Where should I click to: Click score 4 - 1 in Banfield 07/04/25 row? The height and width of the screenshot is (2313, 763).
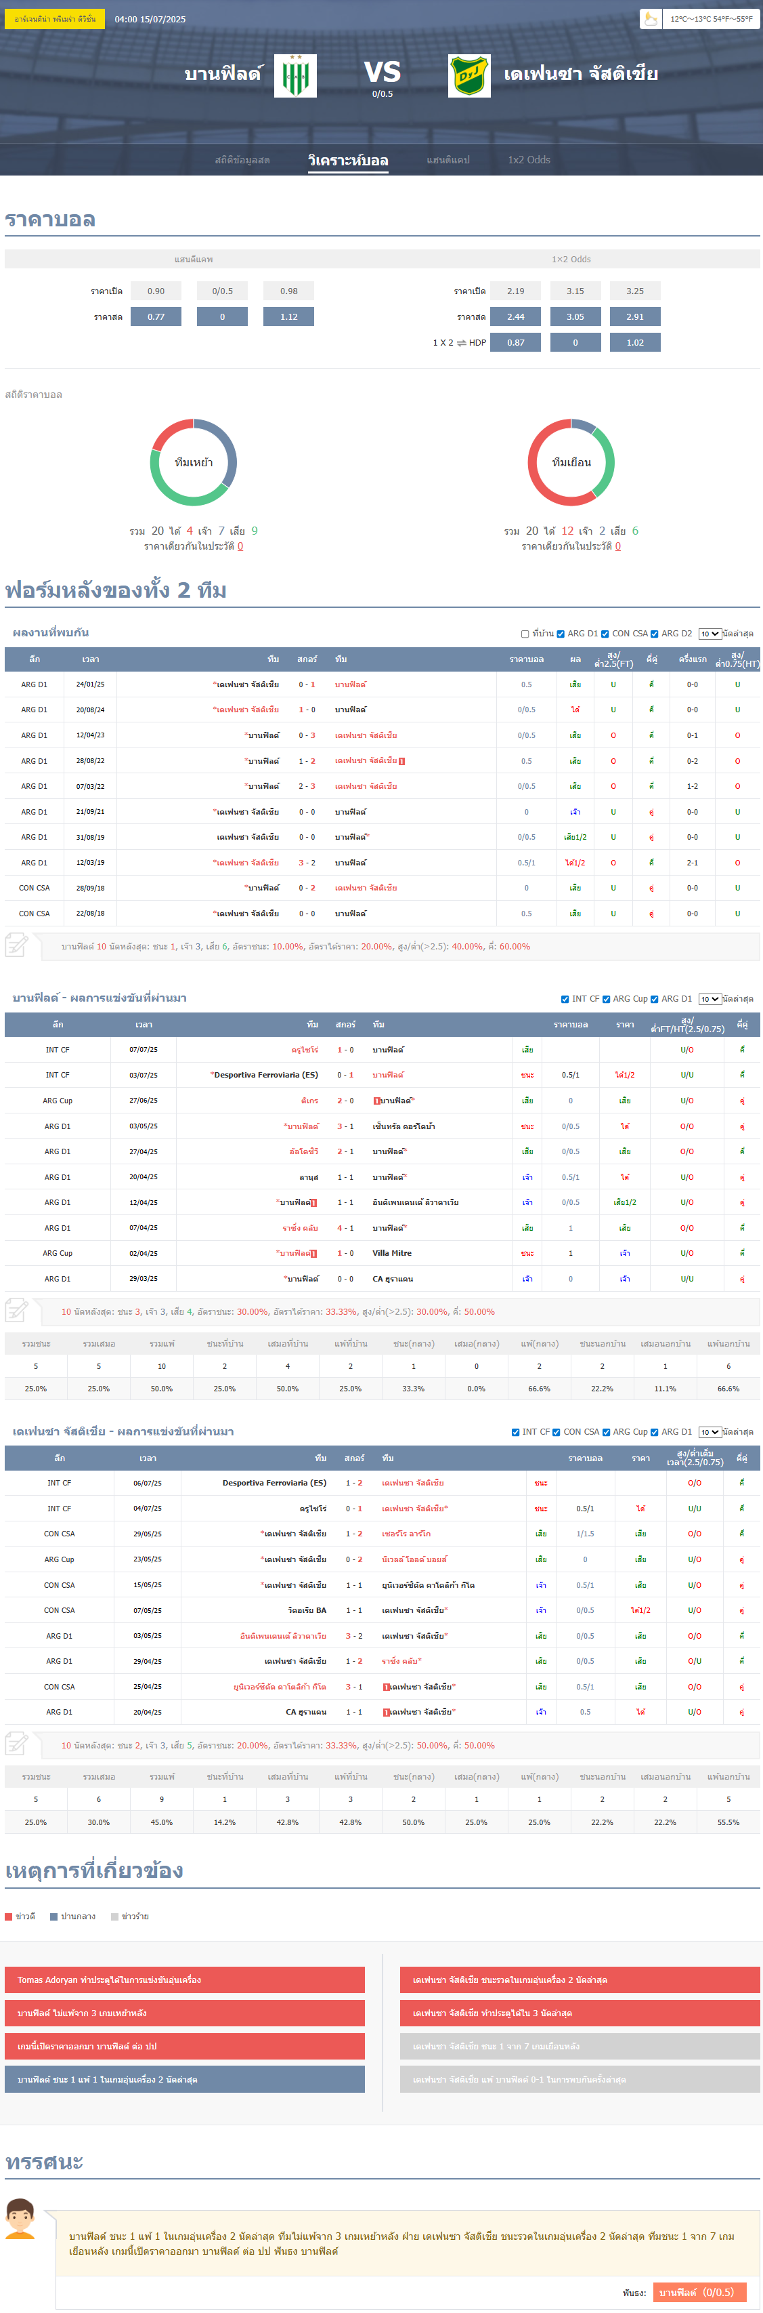pos(345,1228)
